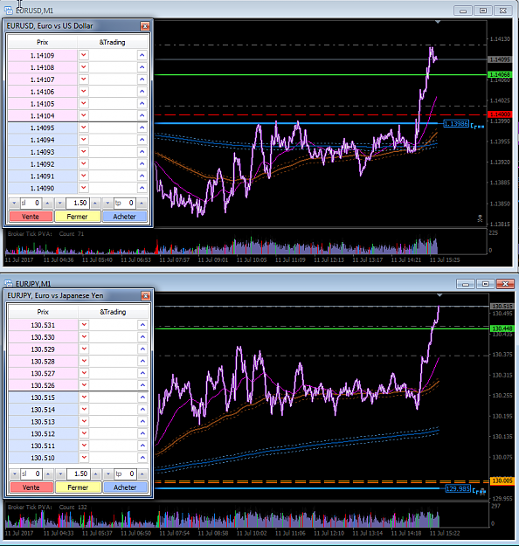Click the EURJPY chart window title icon
This screenshot has height=546, width=519.
coord(9,283)
